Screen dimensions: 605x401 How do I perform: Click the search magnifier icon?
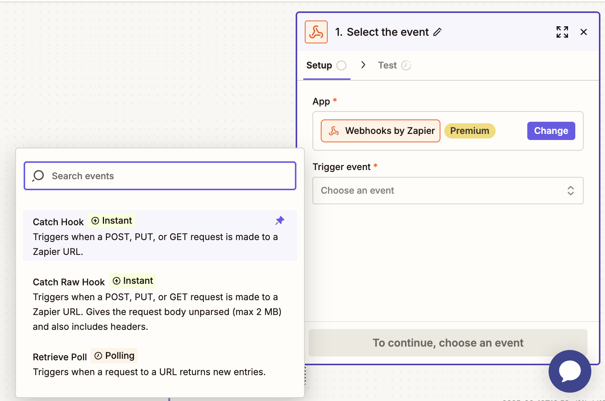[38, 176]
